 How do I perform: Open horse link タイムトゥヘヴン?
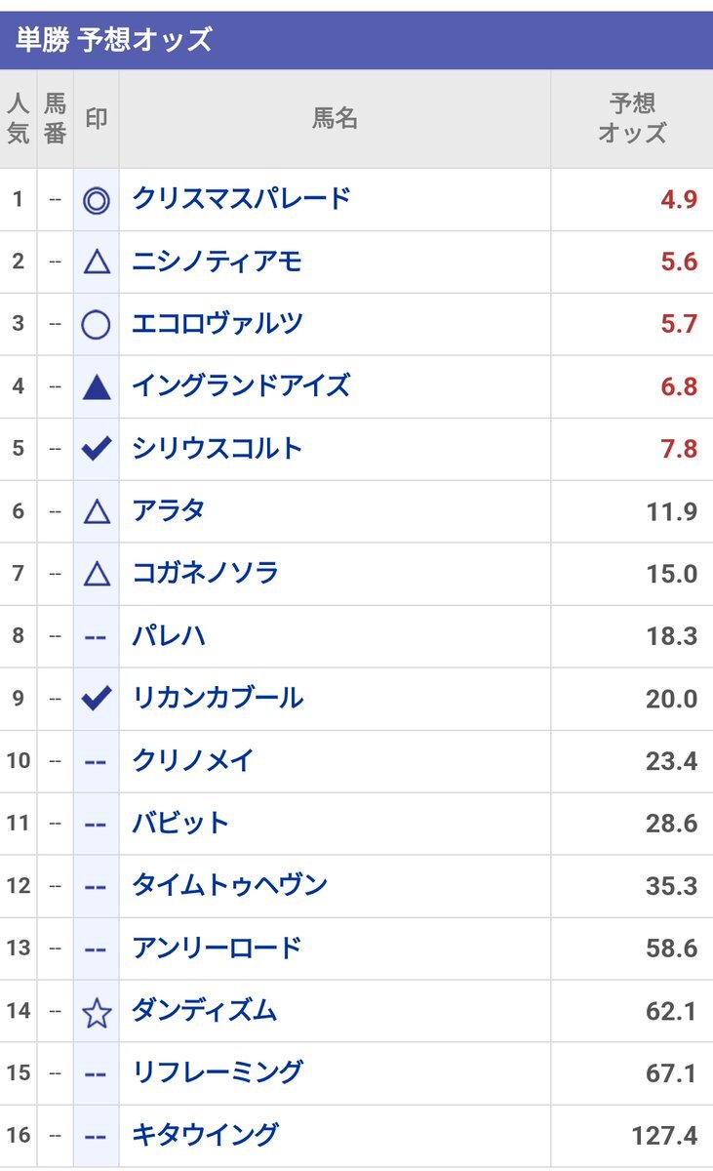coord(229,886)
